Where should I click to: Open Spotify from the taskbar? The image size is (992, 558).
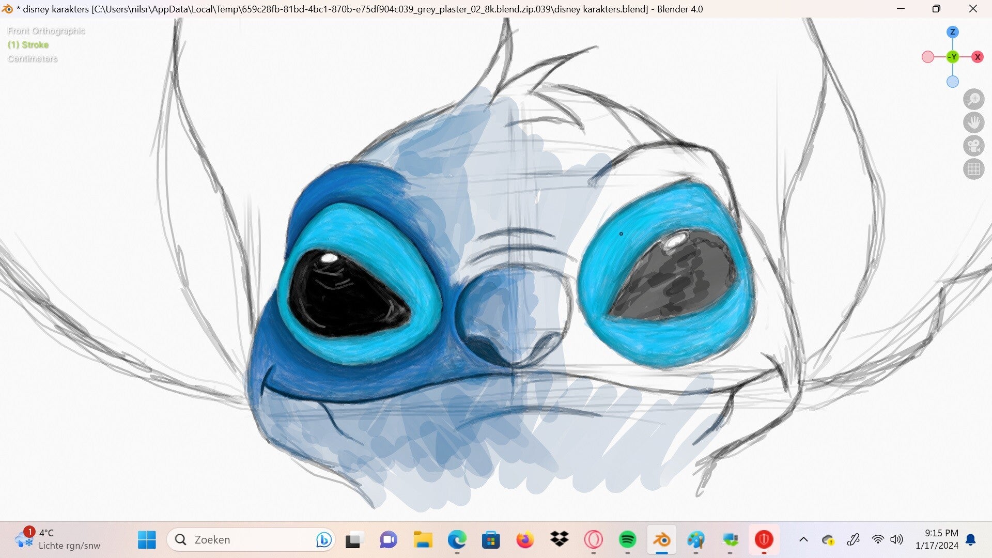tap(627, 540)
